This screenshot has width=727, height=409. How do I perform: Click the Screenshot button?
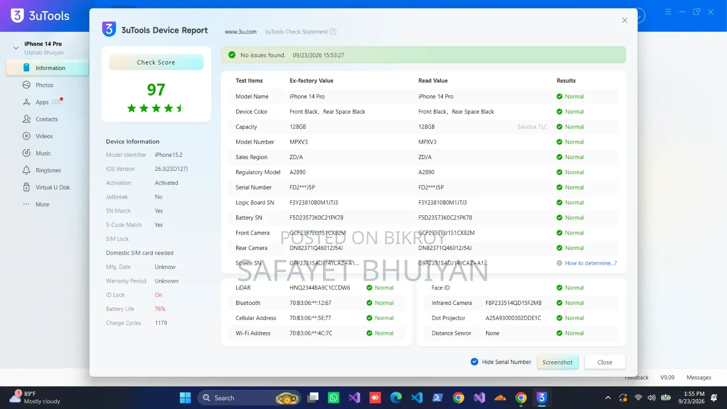click(558, 362)
